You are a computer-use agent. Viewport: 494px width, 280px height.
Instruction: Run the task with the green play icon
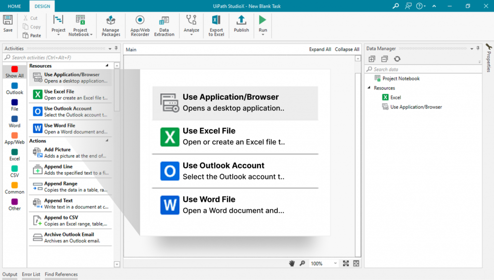point(262,20)
